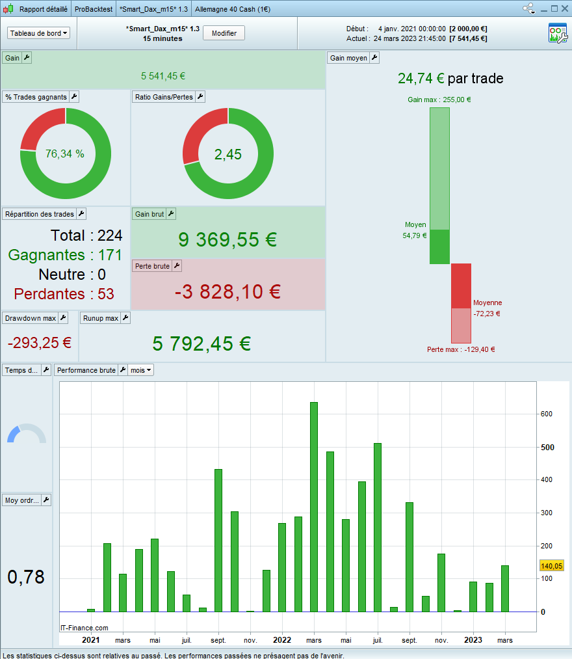
Task: Click the Modifier button
Action: (224, 33)
